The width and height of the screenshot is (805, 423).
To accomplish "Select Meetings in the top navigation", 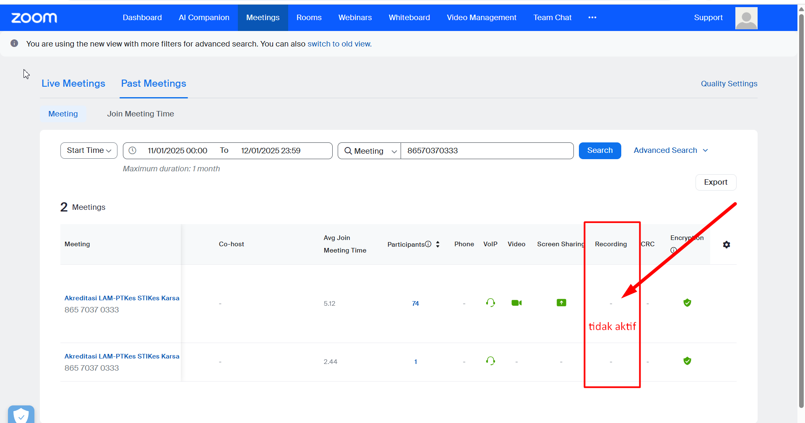I will [263, 18].
